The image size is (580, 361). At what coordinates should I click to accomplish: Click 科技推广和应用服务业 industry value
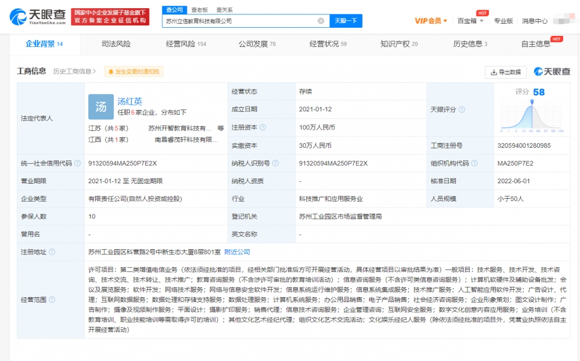tap(331, 199)
